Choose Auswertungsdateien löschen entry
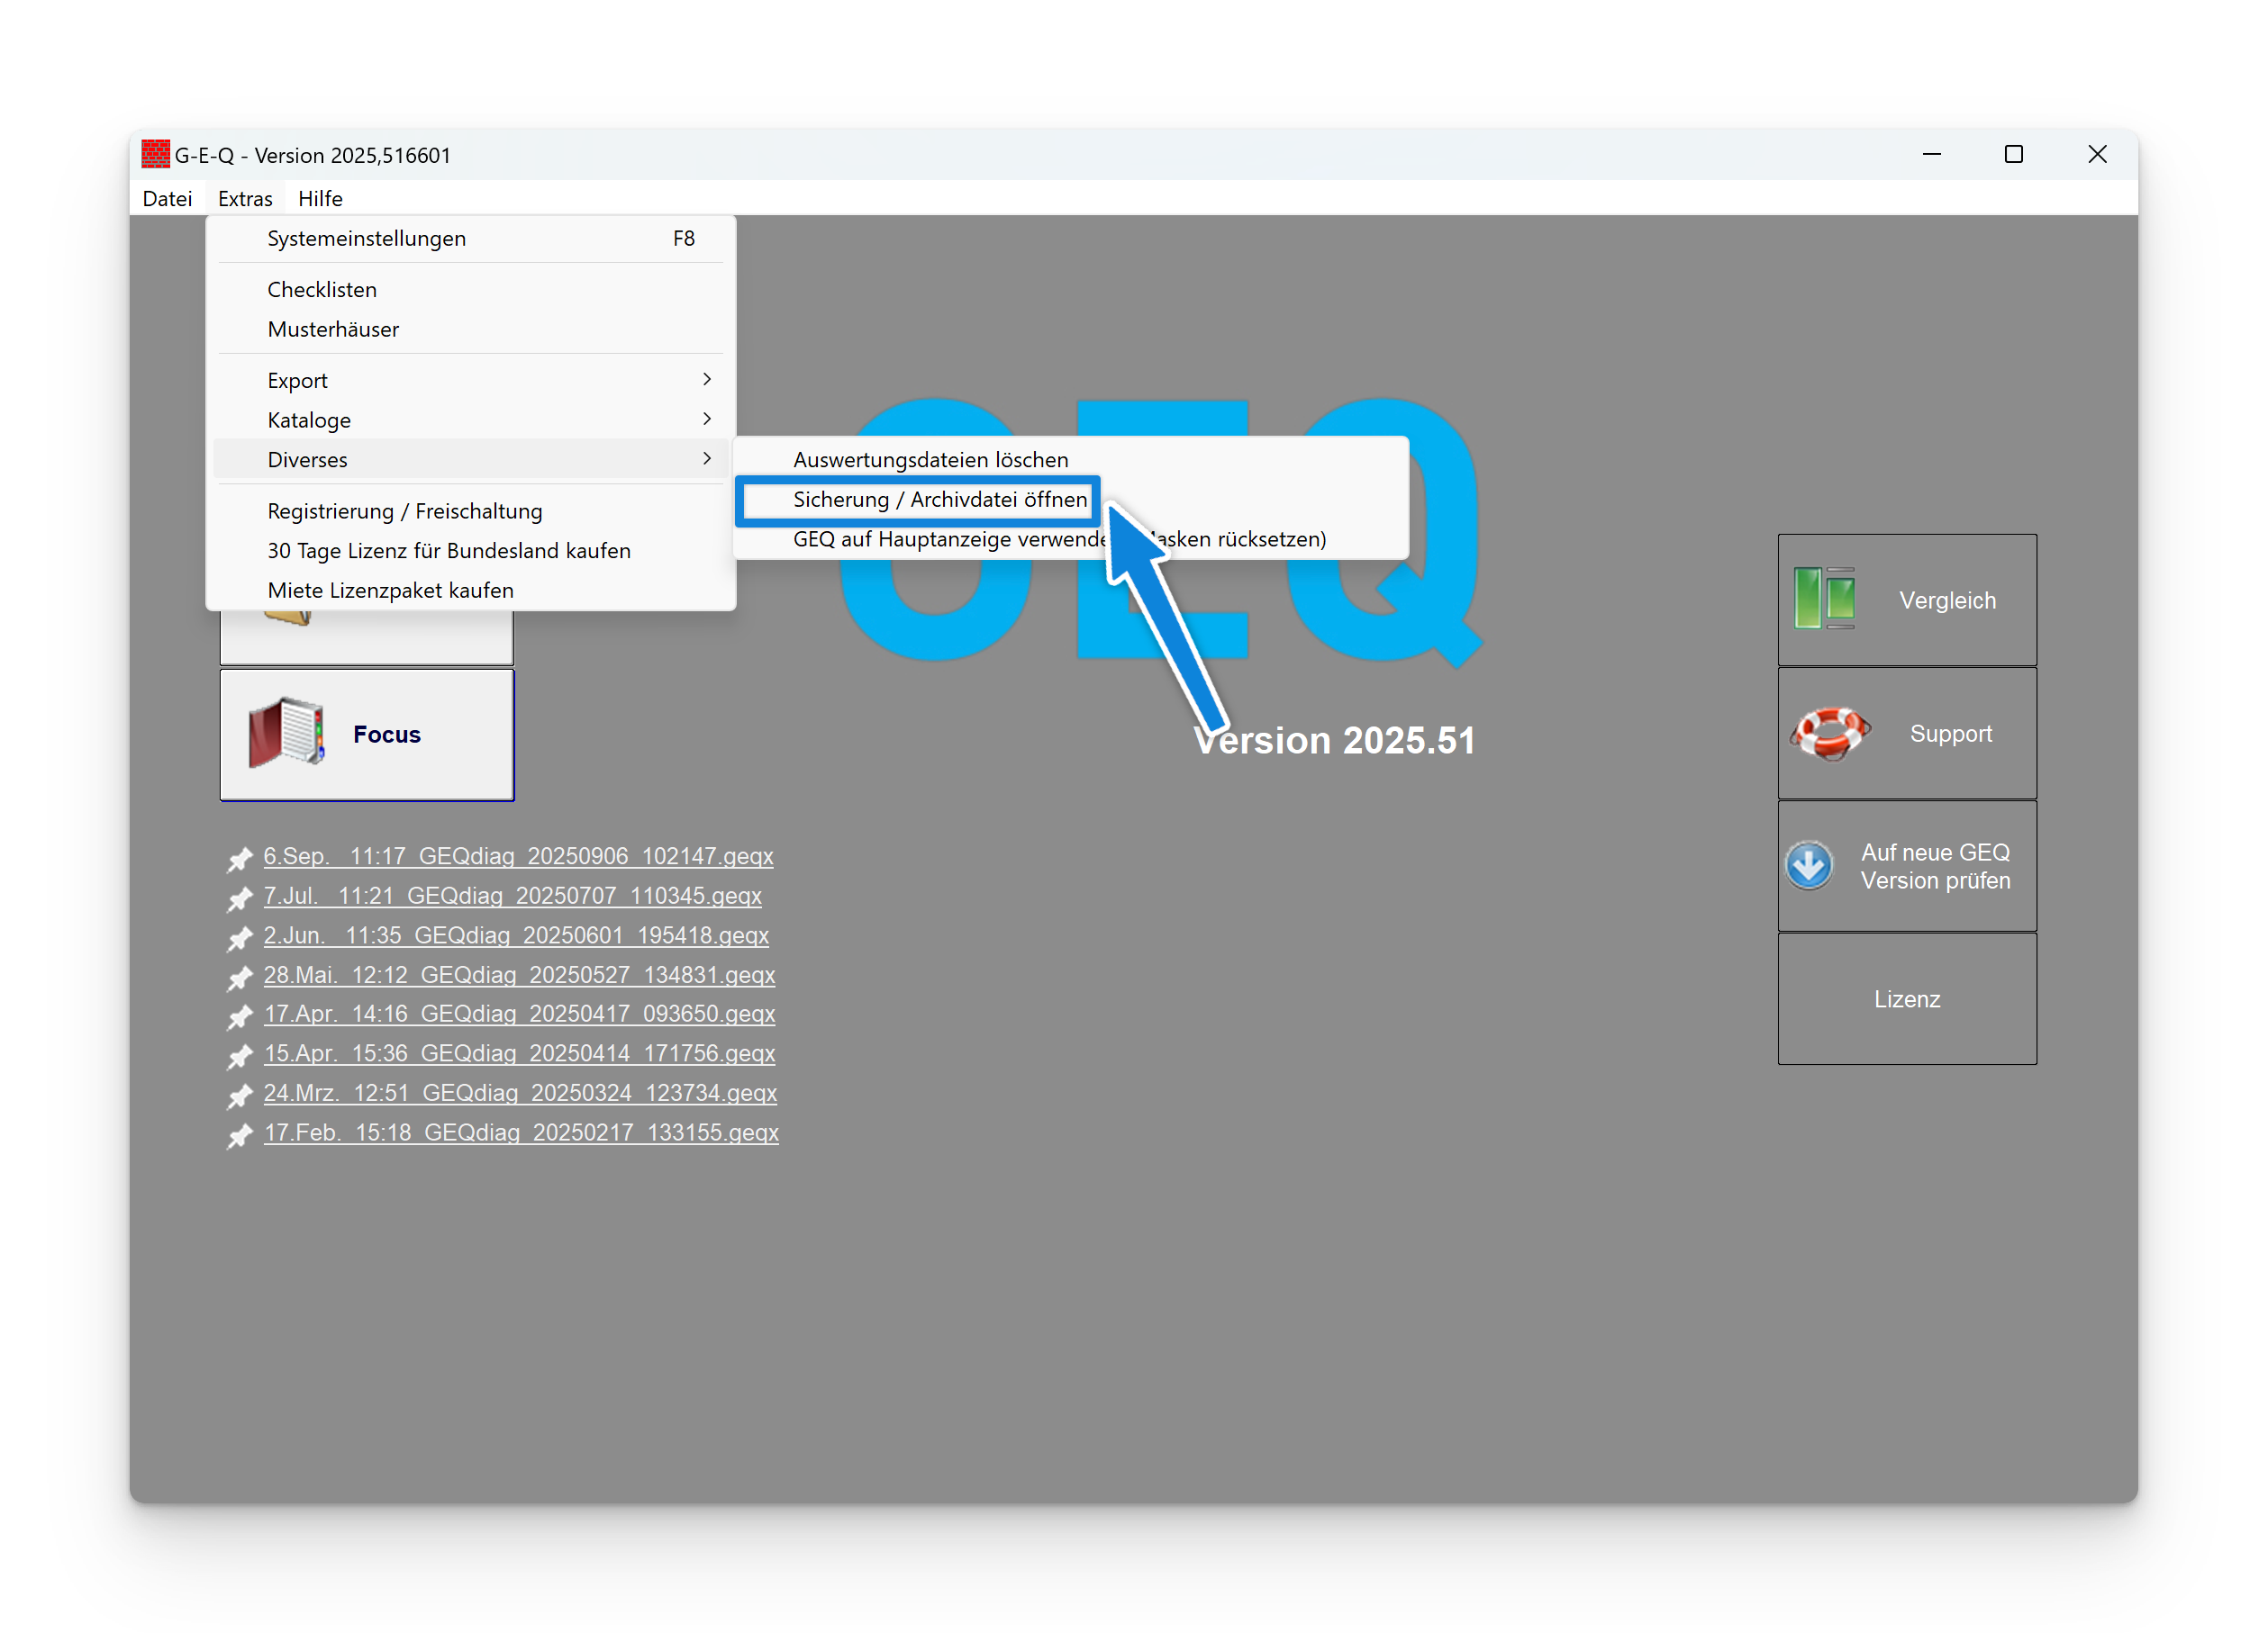Viewport: 2268px width, 1633px height. (x=930, y=459)
